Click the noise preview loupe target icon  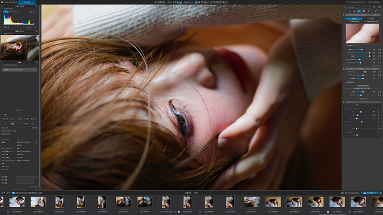357,45
